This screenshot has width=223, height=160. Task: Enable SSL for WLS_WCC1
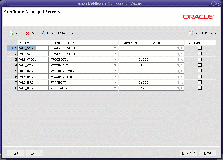tap(200, 59)
